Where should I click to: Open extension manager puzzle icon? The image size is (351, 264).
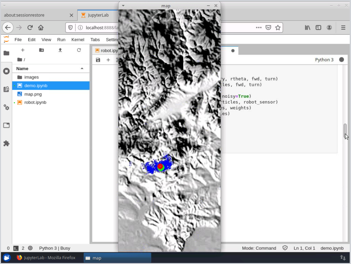tap(6, 143)
